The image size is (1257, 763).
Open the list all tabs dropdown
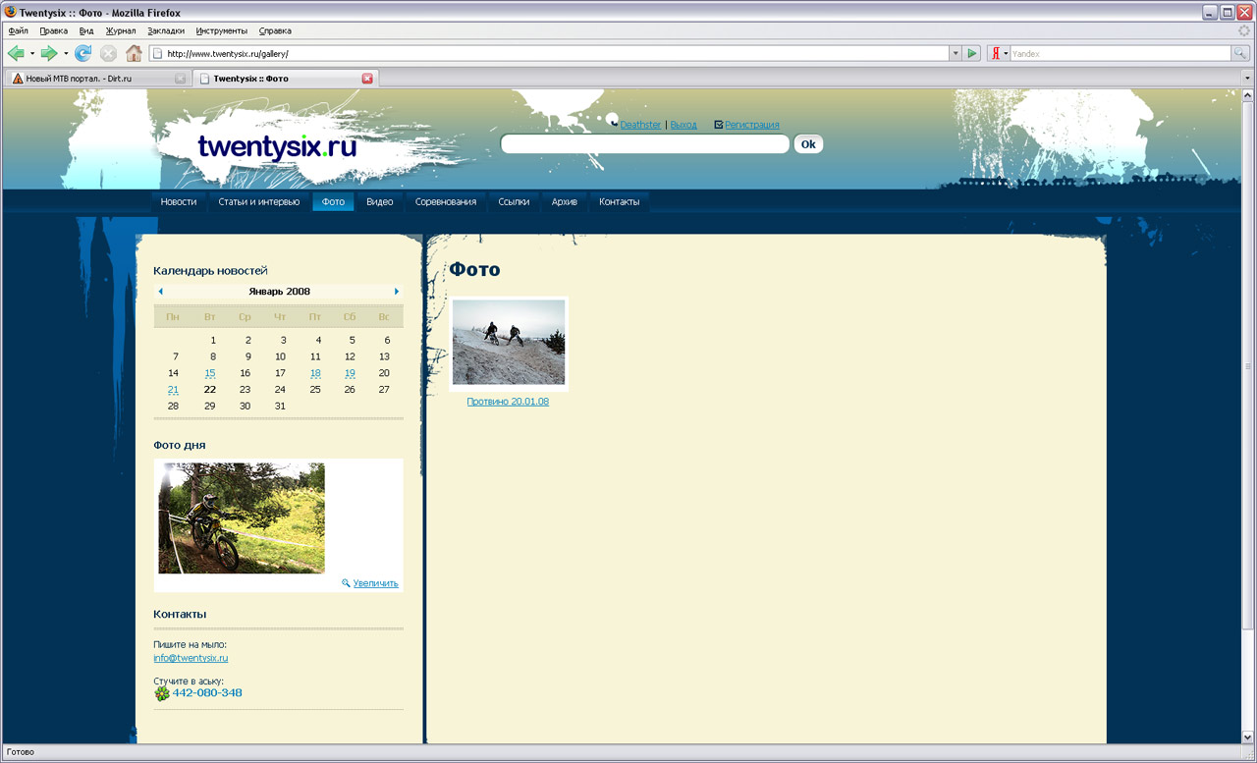click(x=1247, y=79)
